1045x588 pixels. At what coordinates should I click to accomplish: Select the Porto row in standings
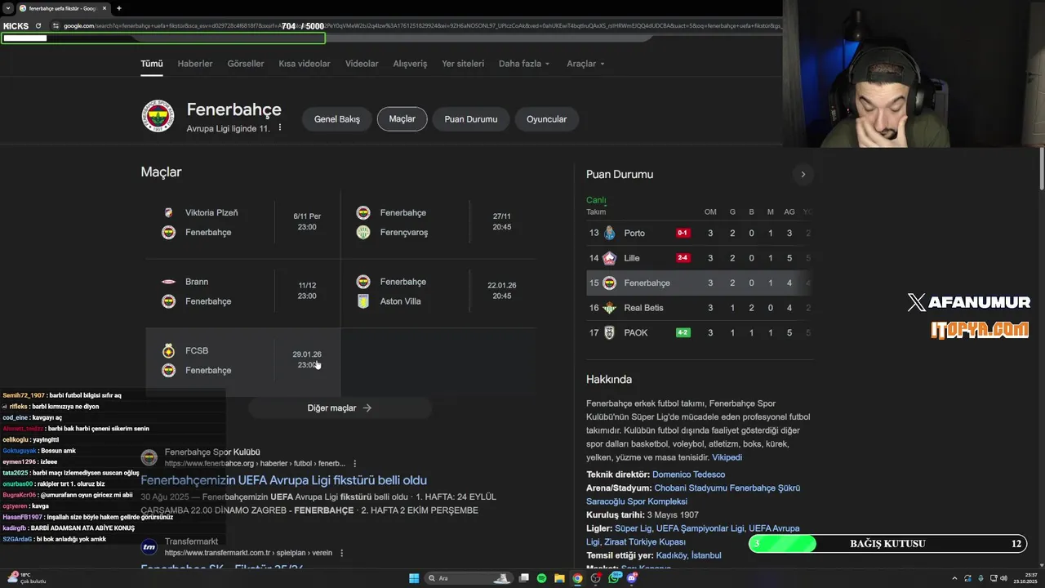click(x=700, y=233)
